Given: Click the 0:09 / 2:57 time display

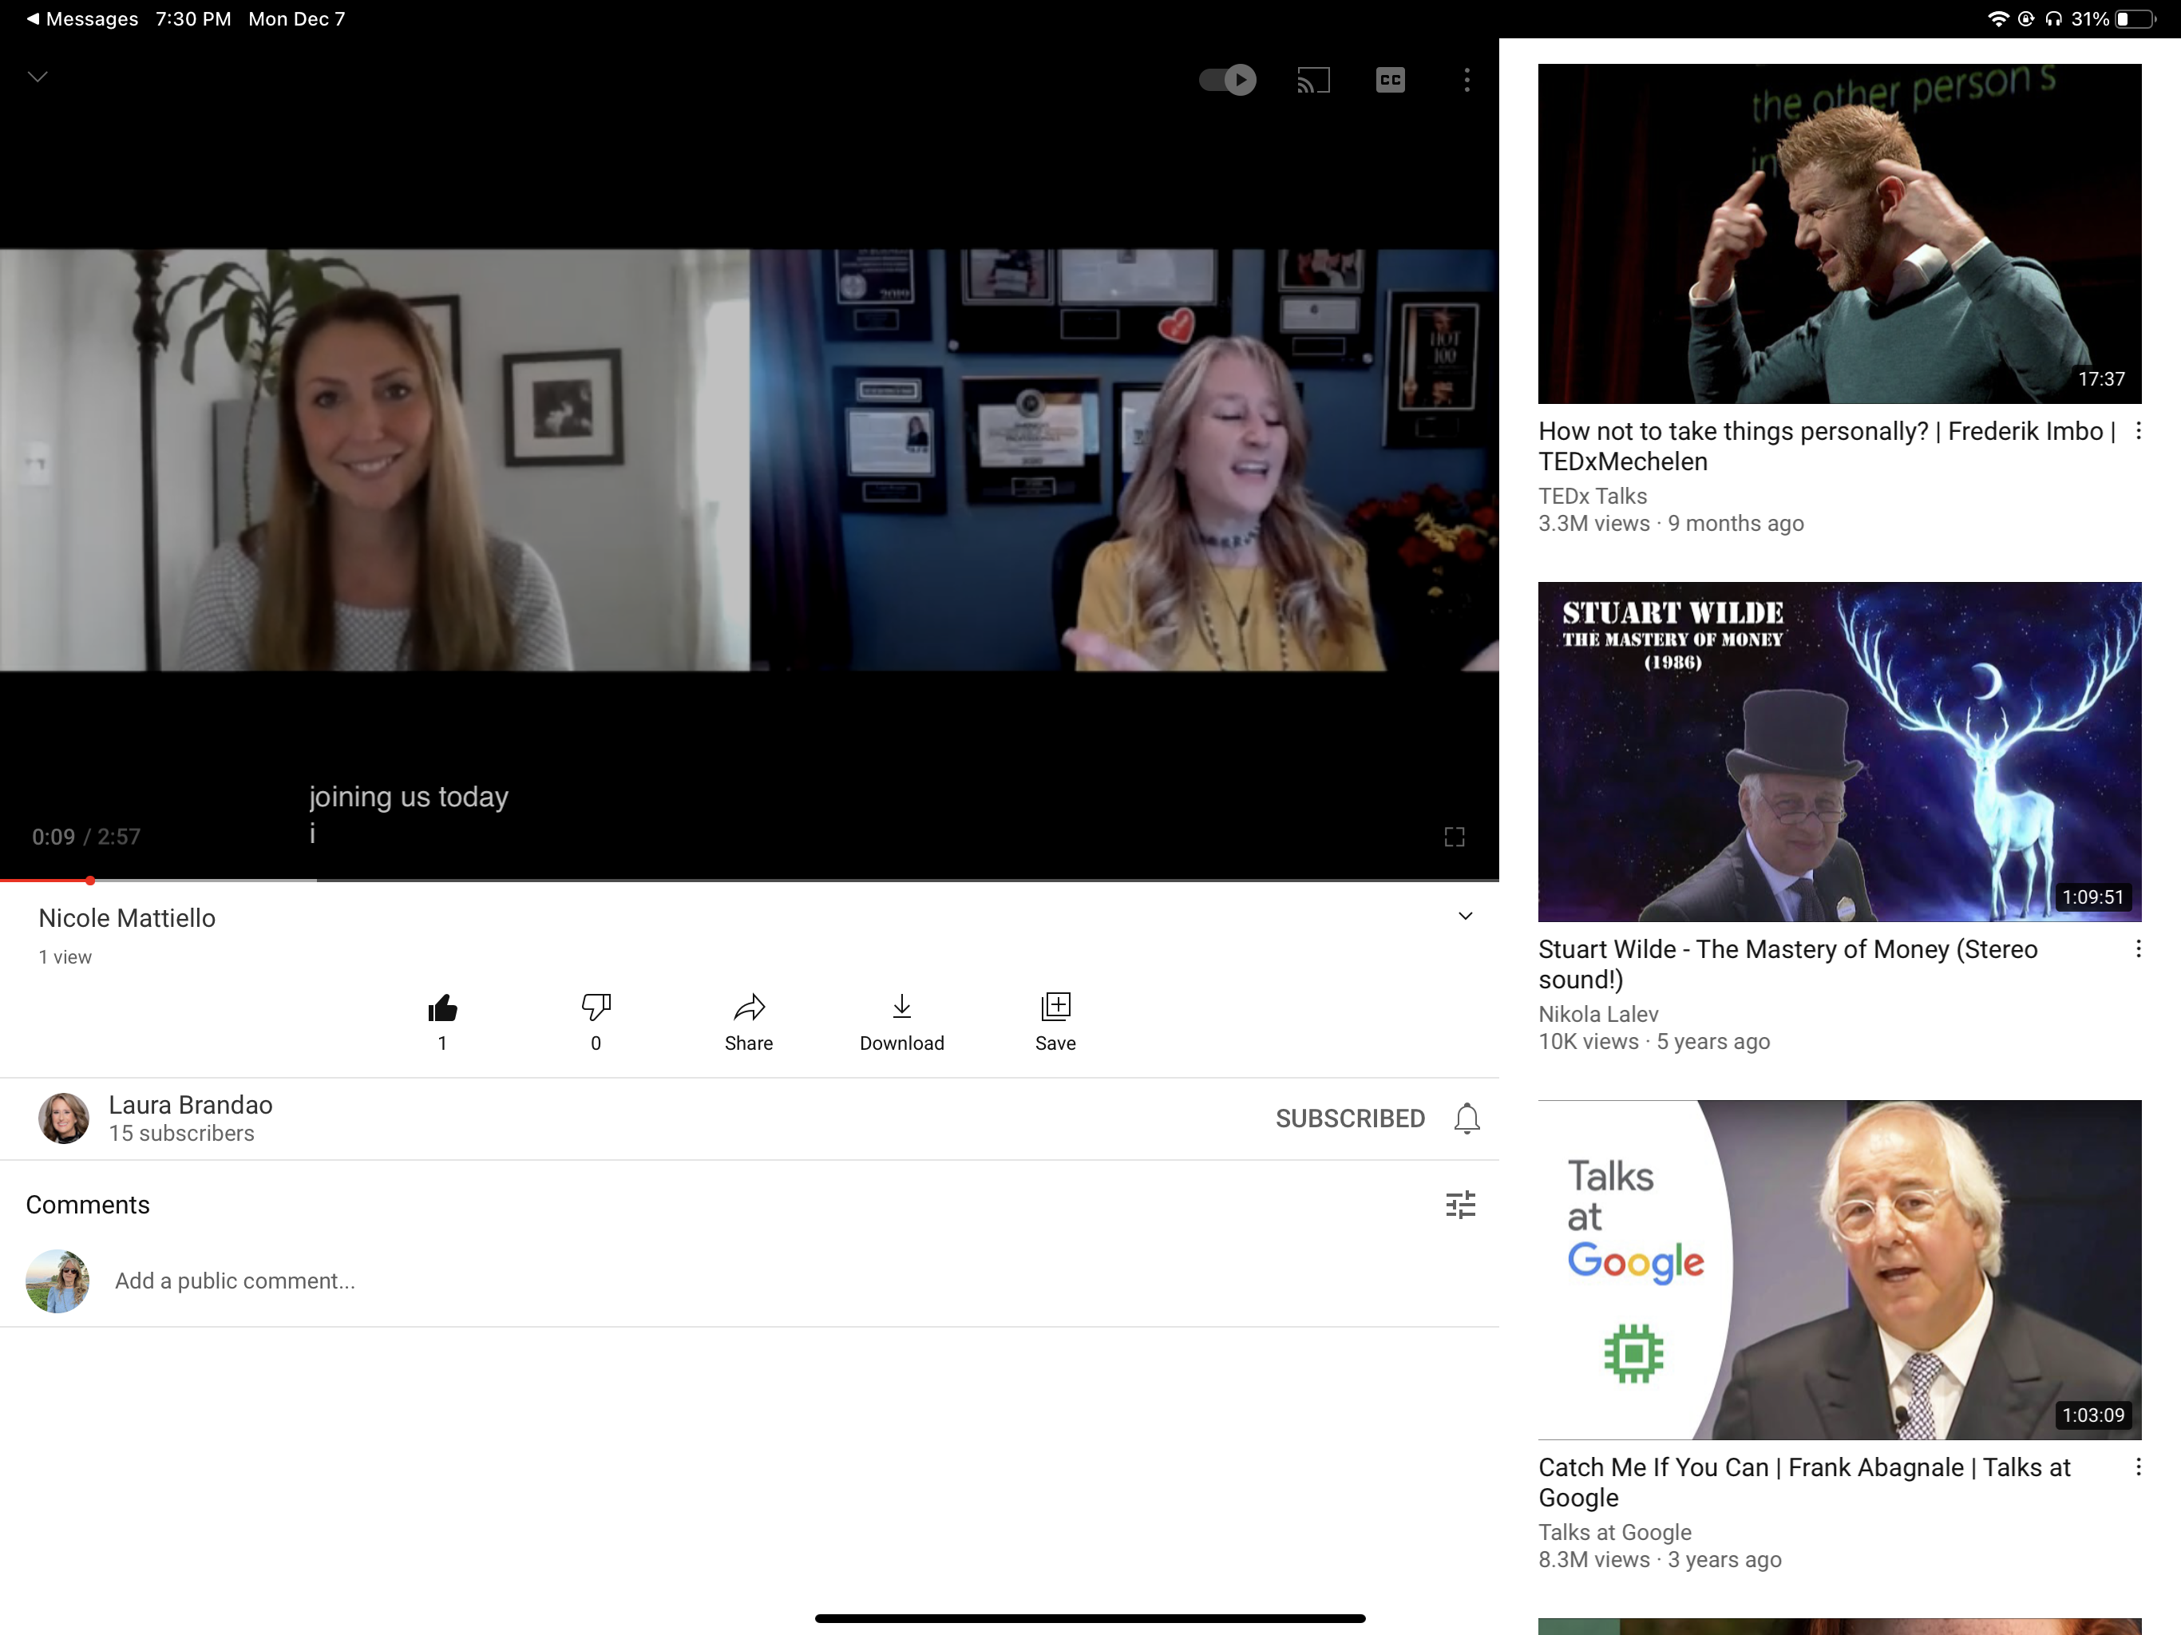Looking at the screenshot, I should tap(85, 836).
